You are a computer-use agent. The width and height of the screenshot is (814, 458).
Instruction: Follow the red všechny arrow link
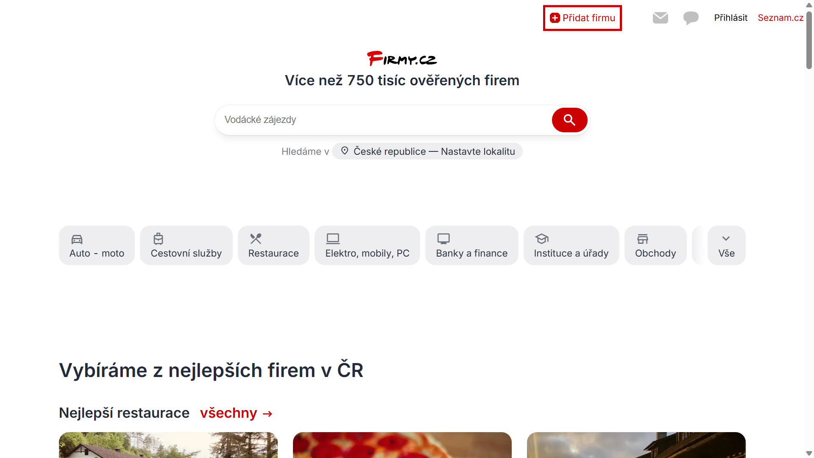coord(236,413)
